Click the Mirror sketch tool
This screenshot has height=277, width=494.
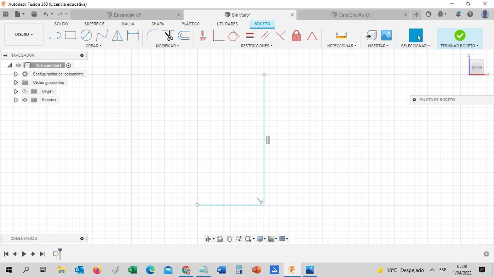click(x=117, y=35)
